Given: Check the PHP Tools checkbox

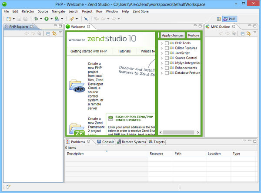Looking at the screenshot, I should tap(167, 43).
